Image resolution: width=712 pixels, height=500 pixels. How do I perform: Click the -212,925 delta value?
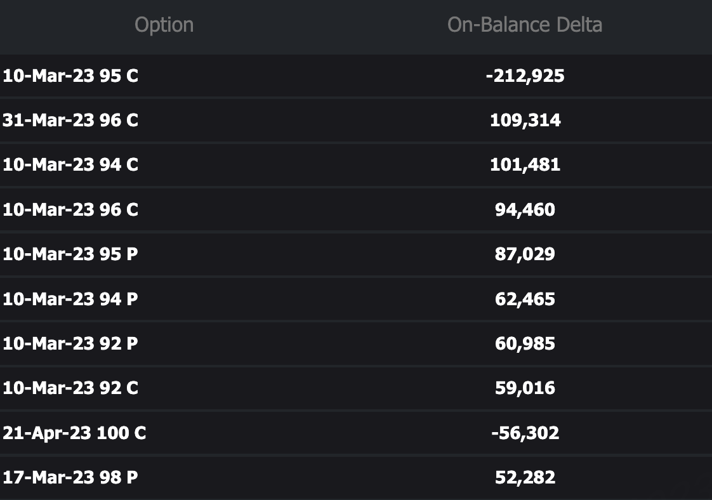525,76
